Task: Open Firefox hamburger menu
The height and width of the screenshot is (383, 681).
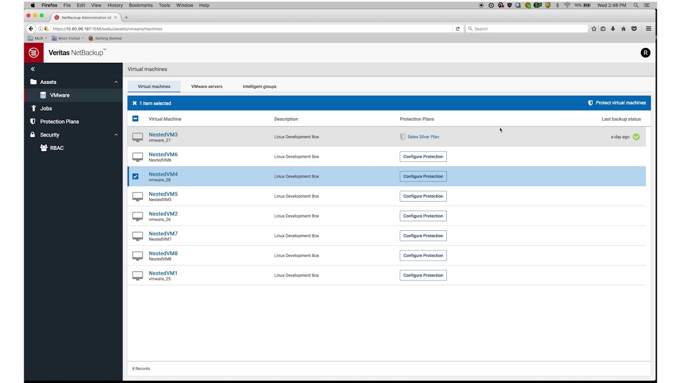Action: [649, 29]
